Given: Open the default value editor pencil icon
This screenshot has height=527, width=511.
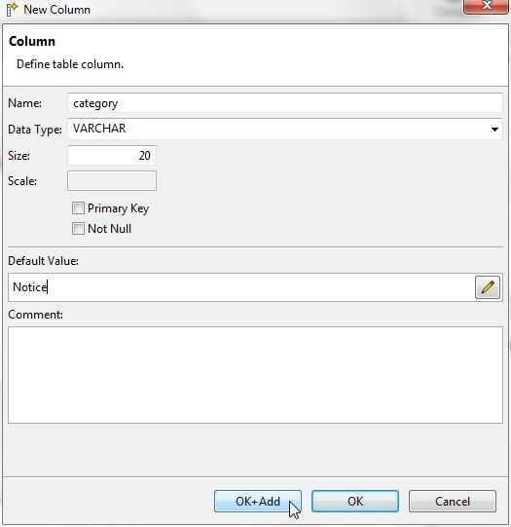Looking at the screenshot, I should pos(488,287).
